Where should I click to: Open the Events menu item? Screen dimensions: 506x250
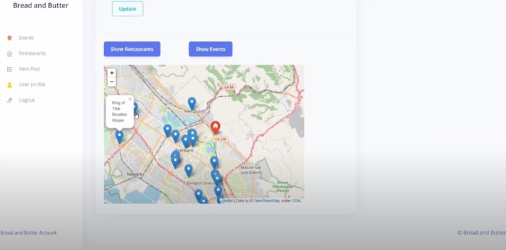coord(26,38)
